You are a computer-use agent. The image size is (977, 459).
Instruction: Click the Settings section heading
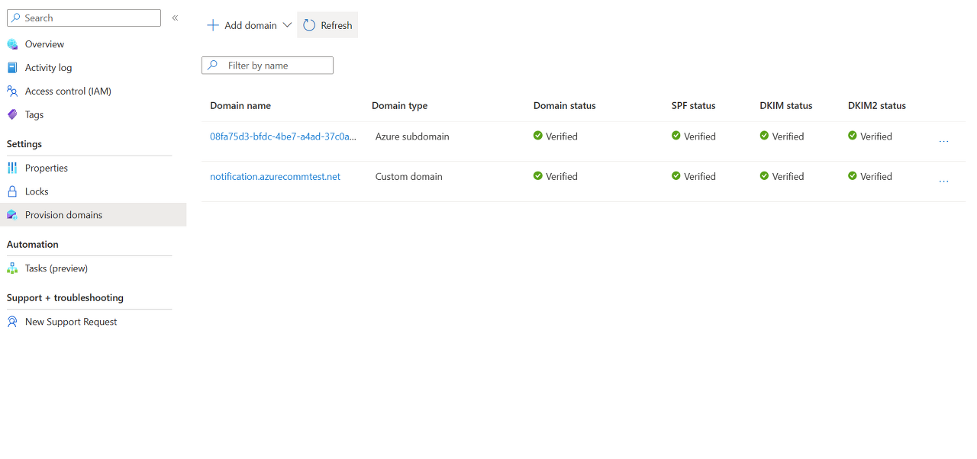tap(24, 144)
